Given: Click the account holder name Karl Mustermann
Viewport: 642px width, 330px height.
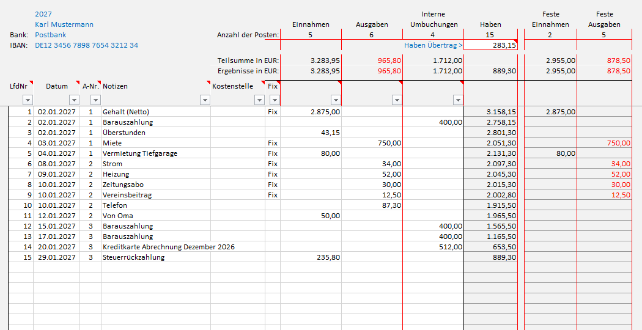Looking at the screenshot, I should (x=64, y=24).
